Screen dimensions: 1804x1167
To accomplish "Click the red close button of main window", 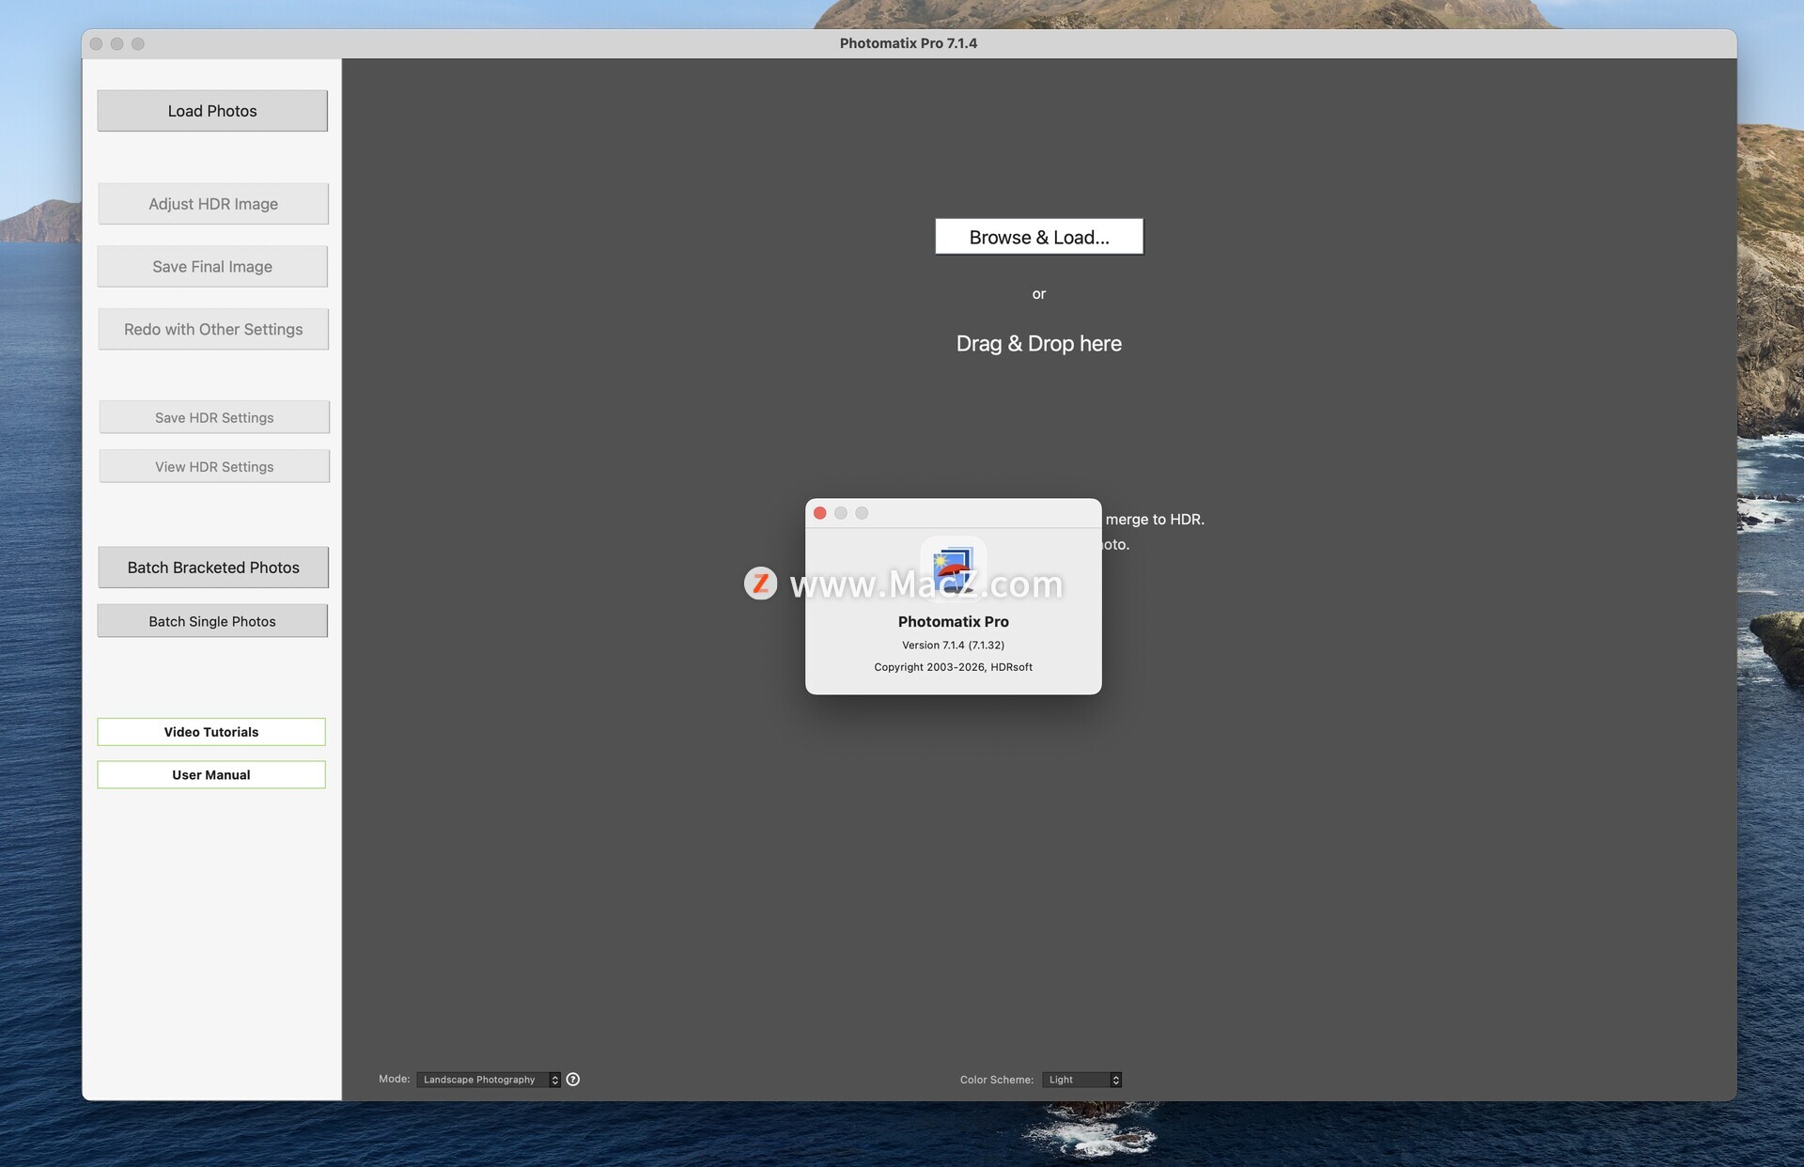I will pyautogui.click(x=96, y=44).
